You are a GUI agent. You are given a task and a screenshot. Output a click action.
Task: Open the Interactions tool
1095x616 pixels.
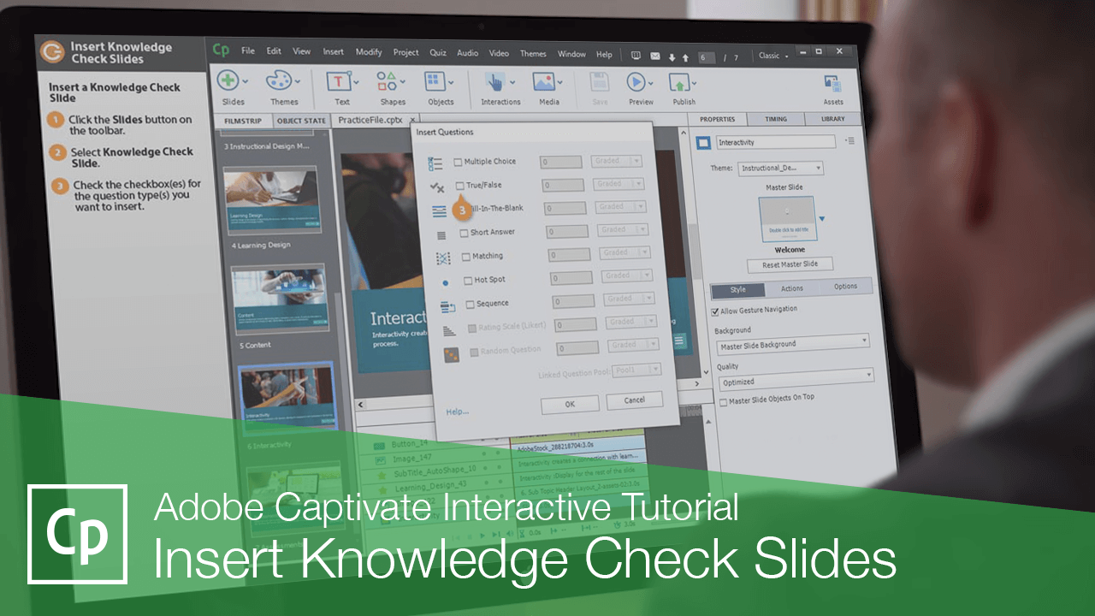pyautogui.click(x=496, y=83)
